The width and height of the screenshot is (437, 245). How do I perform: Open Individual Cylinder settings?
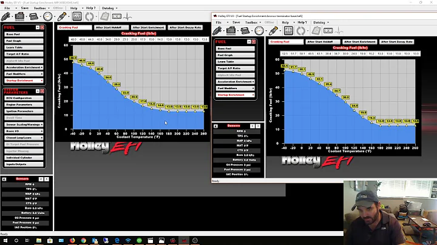(x=24, y=158)
